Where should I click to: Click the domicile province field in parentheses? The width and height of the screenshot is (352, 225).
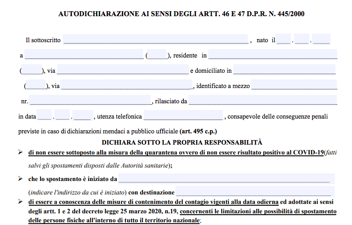pyautogui.click(x=36, y=85)
